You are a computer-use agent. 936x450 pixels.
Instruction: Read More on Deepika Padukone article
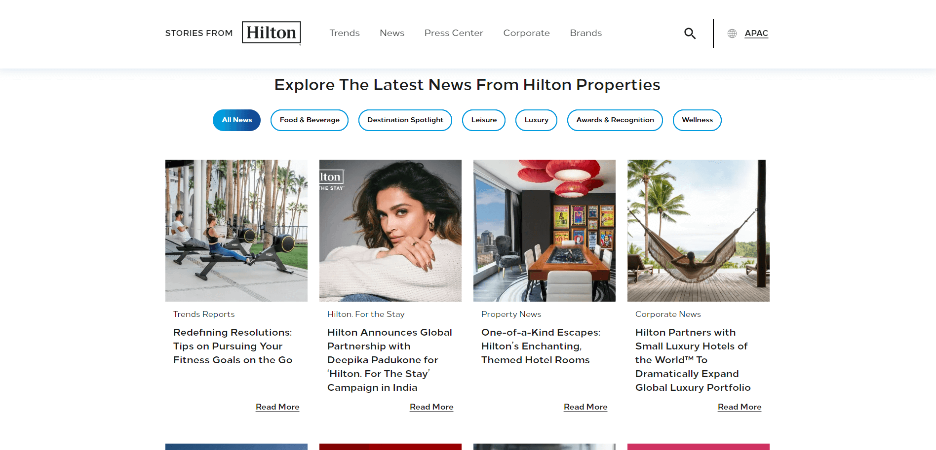pos(431,407)
